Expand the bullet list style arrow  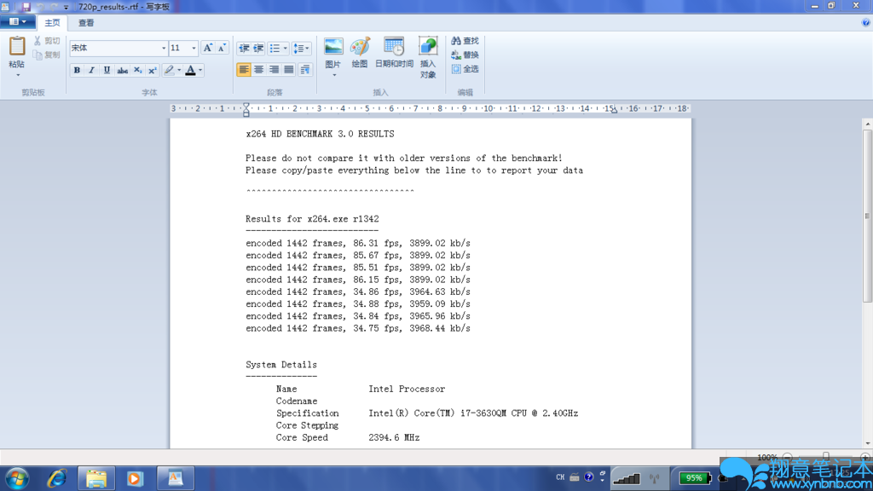pyautogui.click(x=285, y=49)
